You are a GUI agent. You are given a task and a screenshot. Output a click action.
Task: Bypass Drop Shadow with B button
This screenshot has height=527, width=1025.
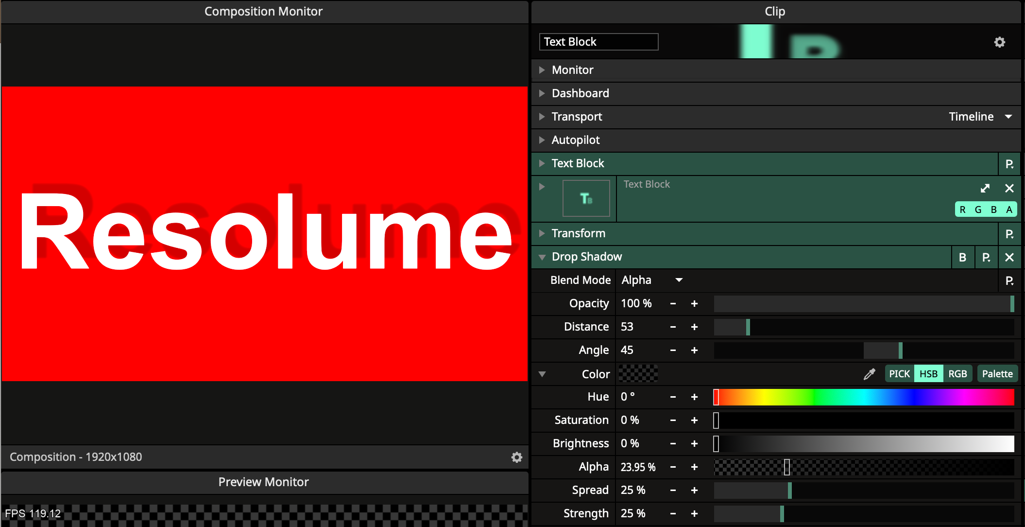(962, 257)
